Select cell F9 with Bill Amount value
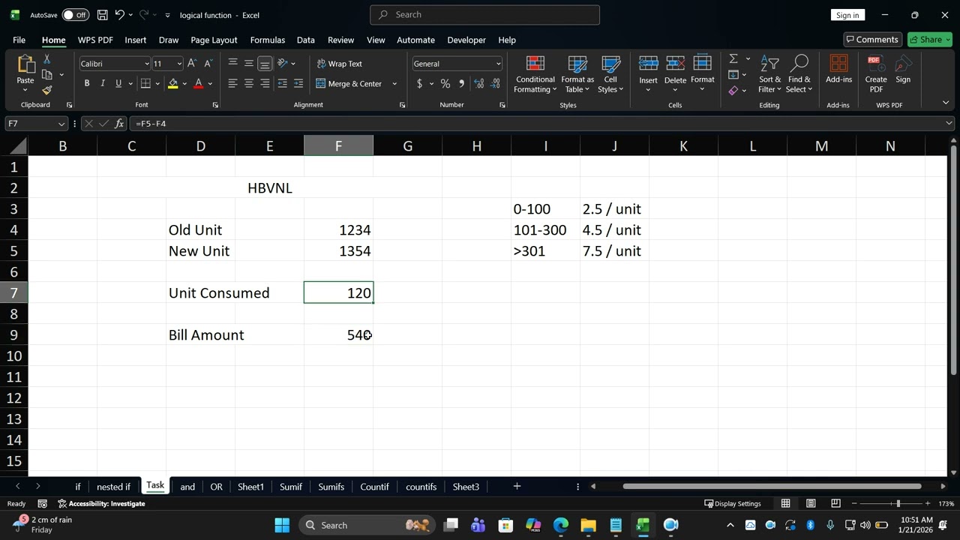The image size is (960, 540). (x=338, y=334)
